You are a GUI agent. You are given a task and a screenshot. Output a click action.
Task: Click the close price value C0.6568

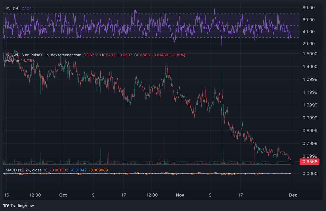(x=142, y=55)
